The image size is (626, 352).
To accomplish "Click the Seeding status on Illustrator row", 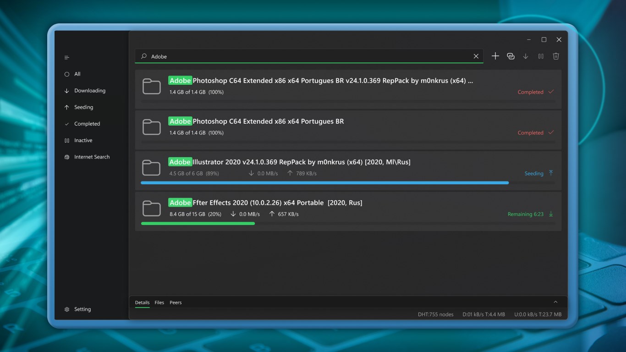I will click(x=534, y=173).
